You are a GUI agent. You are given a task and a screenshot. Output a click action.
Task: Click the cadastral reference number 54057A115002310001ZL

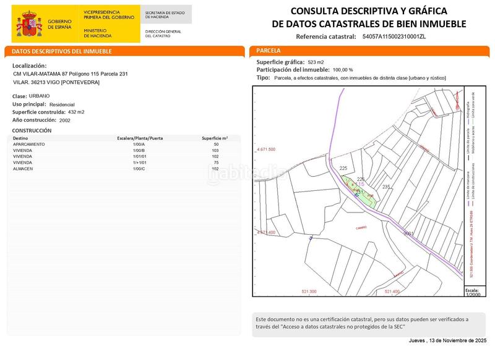(394, 37)
